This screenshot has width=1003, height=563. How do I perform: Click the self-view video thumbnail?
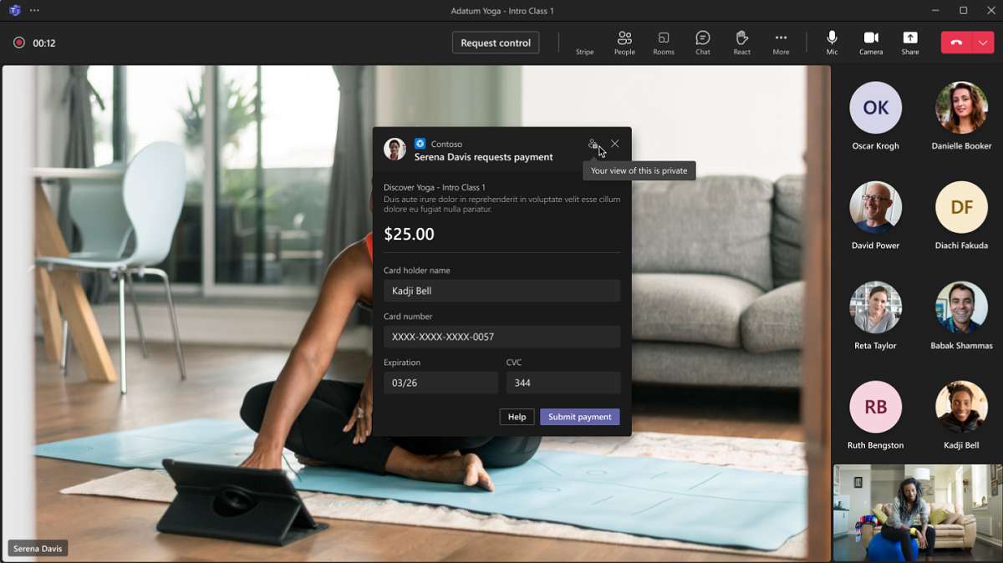click(917, 513)
